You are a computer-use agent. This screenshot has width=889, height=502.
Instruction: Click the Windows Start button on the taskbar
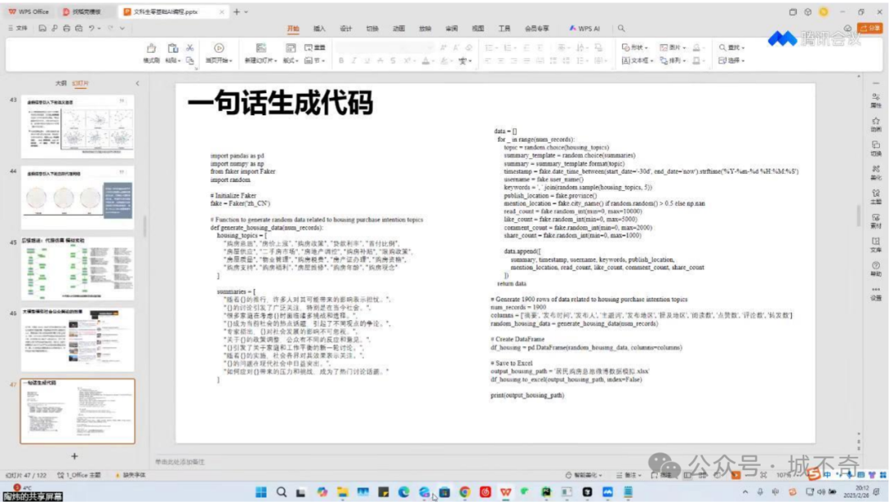(261, 492)
